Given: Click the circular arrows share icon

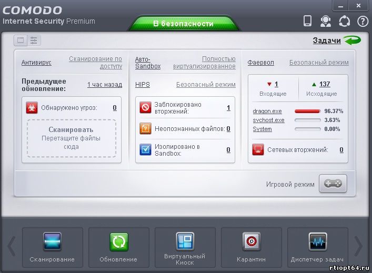Looking at the screenshot, I should pos(344,22).
